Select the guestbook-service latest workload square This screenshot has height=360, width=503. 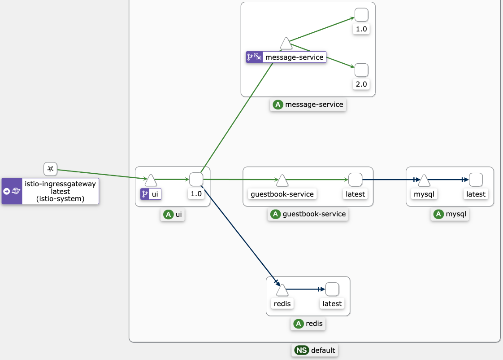click(355, 180)
